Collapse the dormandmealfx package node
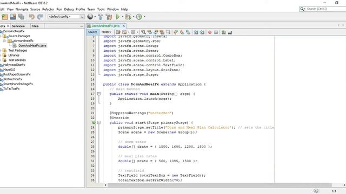The width and height of the screenshot is (346, 194). point(4,41)
